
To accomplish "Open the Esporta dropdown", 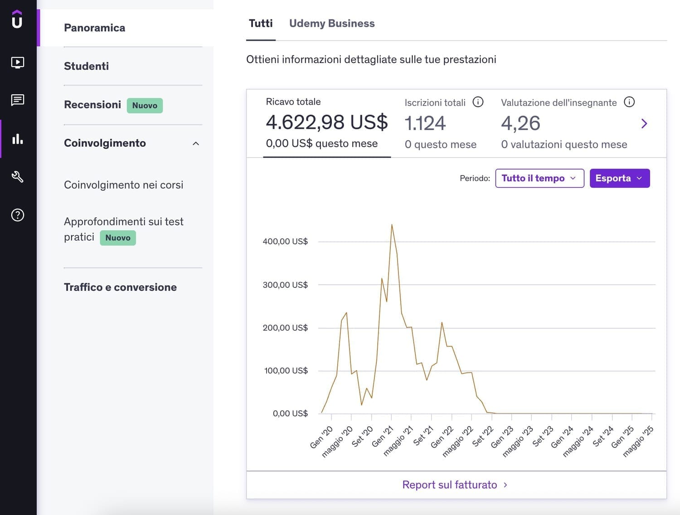I will (619, 178).
